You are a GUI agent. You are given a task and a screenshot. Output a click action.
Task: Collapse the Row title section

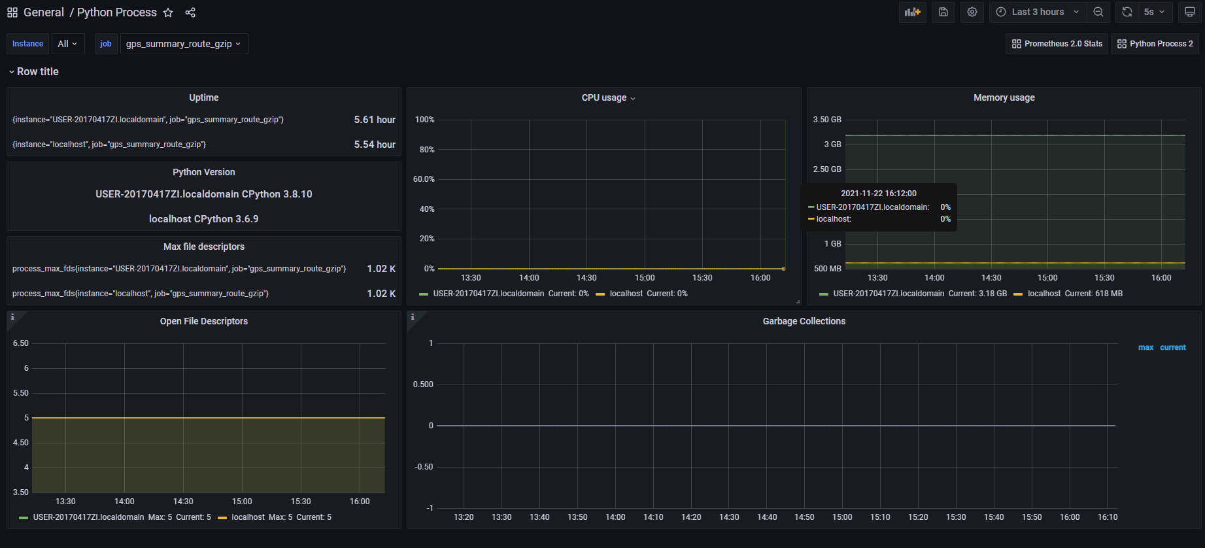(34, 72)
